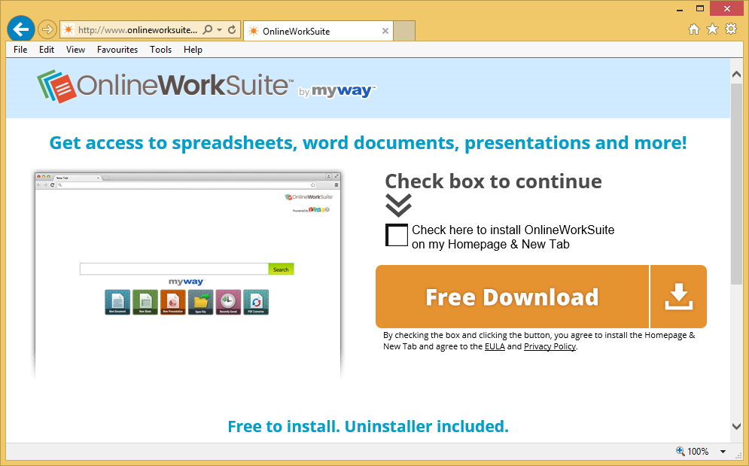Click the zoom magnifier icon in status bar
749x466 pixels.
point(680,451)
